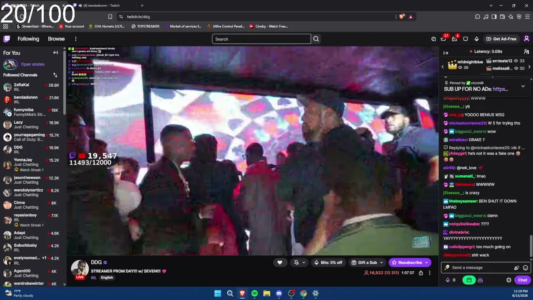
Task: Open the Twitch Drops badge showing 37
Action: 444,39
